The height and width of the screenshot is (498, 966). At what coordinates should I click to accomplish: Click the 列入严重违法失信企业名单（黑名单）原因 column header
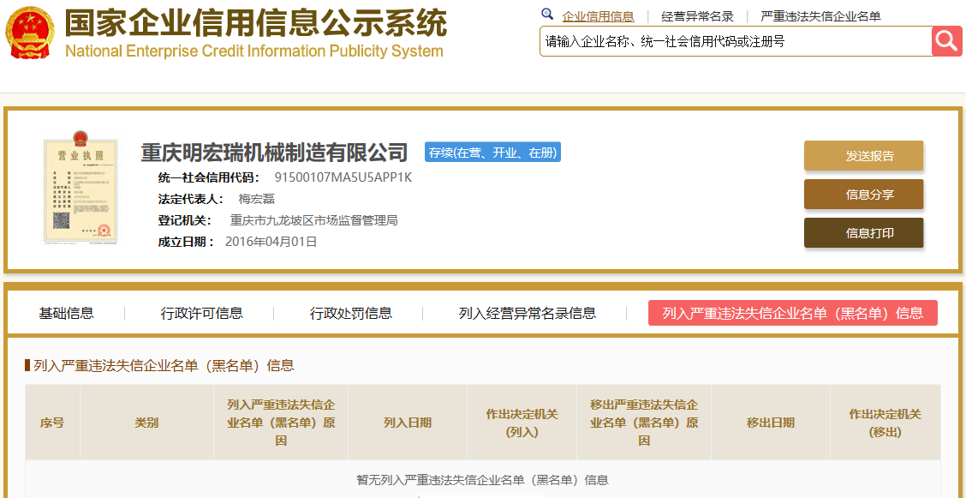click(281, 423)
